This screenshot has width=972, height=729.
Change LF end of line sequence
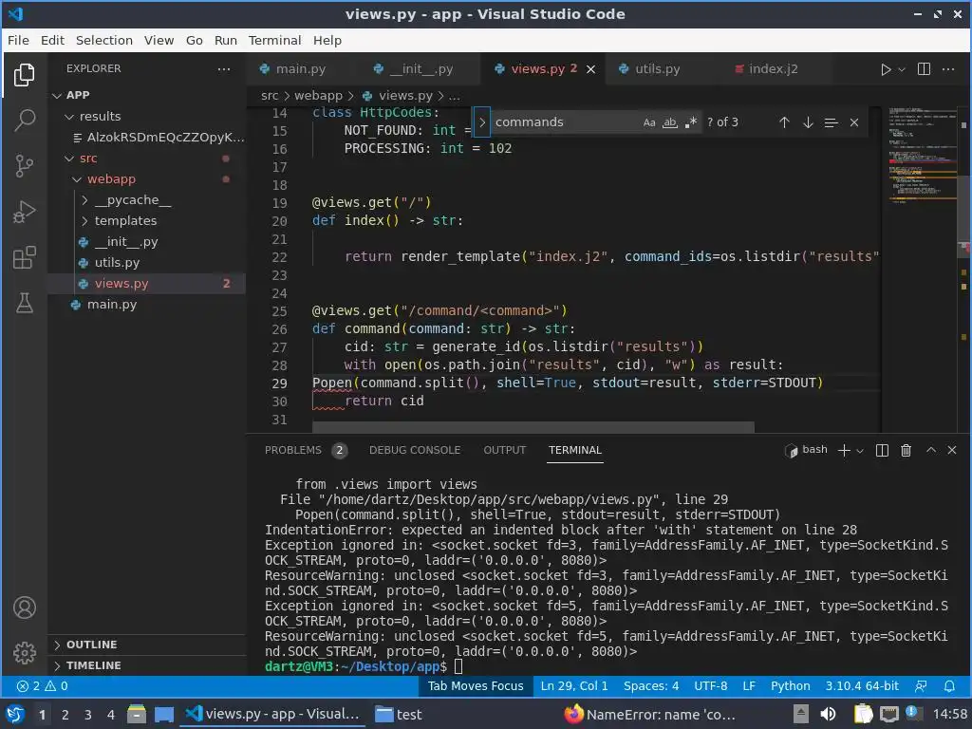pyautogui.click(x=749, y=686)
